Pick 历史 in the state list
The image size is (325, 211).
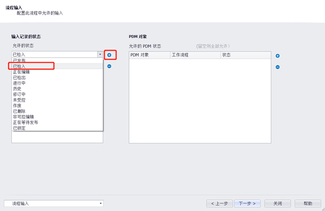pos(57,89)
